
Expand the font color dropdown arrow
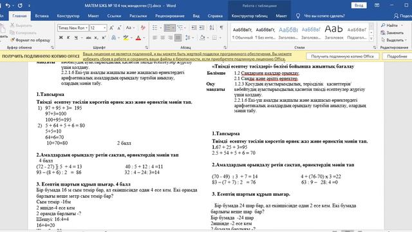(x=144, y=38)
